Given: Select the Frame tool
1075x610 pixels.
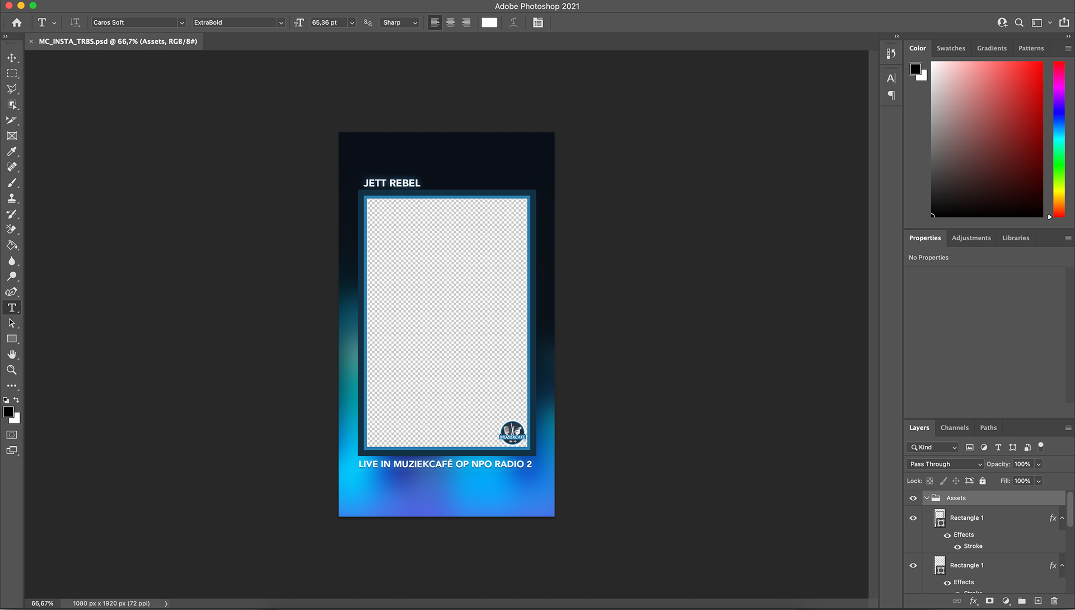Looking at the screenshot, I should point(12,136).
